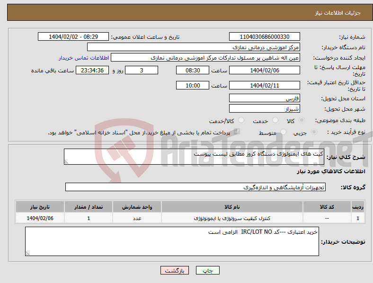373x283 pixels.
Task: Click the واحد شمارش column header
Action: click(137, 207)
